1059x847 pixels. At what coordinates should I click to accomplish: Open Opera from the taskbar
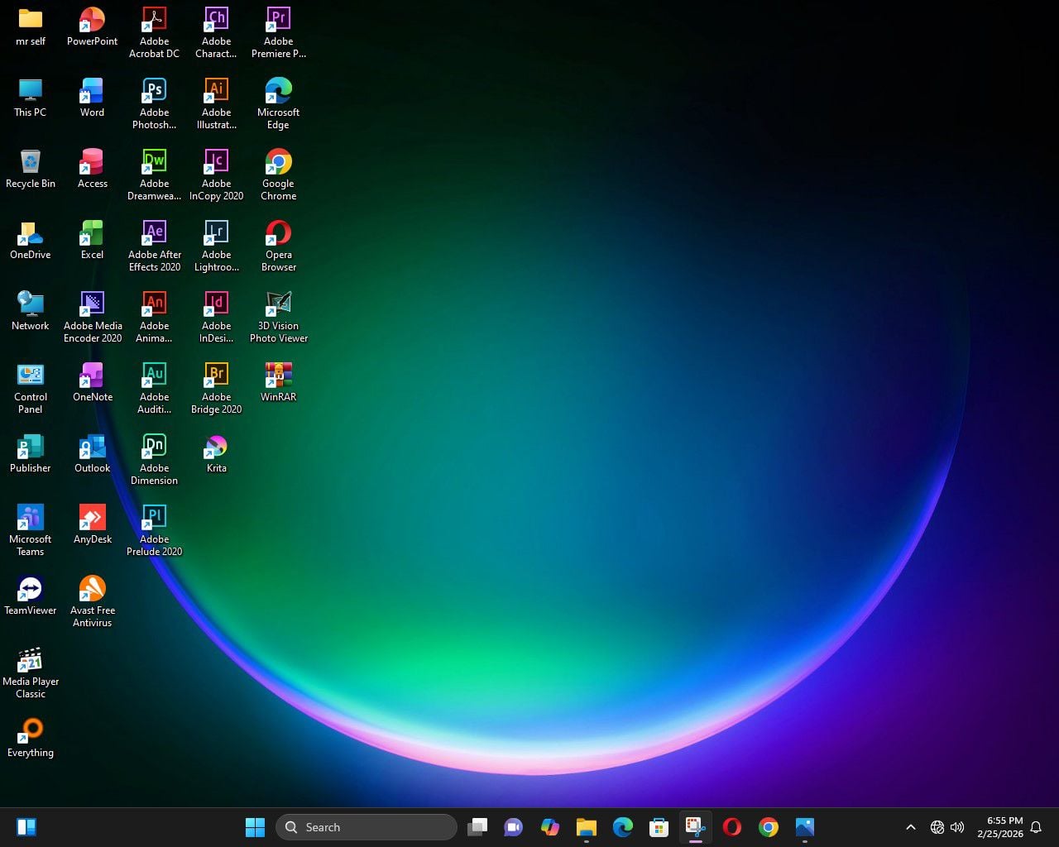tap(732, 827)
